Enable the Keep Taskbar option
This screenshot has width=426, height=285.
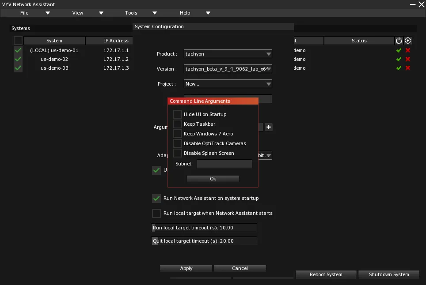pyautogui.click(x=177, y=124)
